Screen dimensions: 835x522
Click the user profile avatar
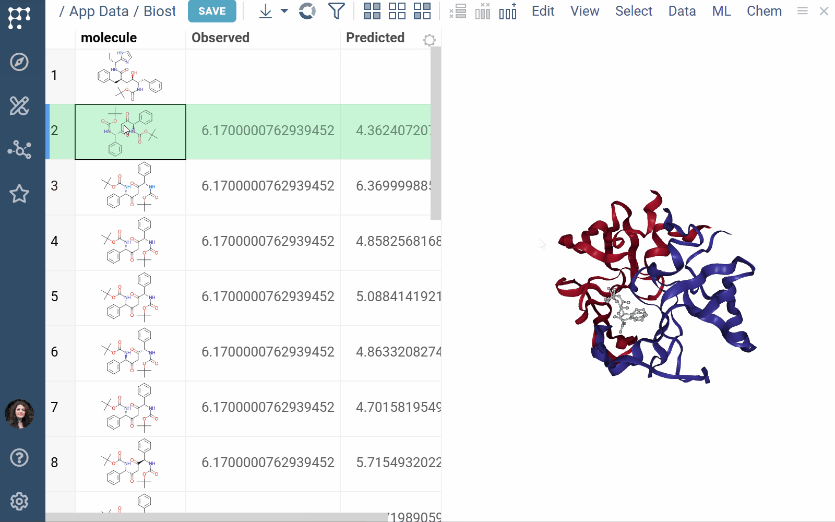click(19, 414)
